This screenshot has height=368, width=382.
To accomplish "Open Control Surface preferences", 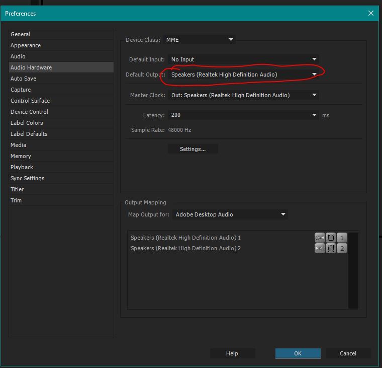I will [61, 101].
